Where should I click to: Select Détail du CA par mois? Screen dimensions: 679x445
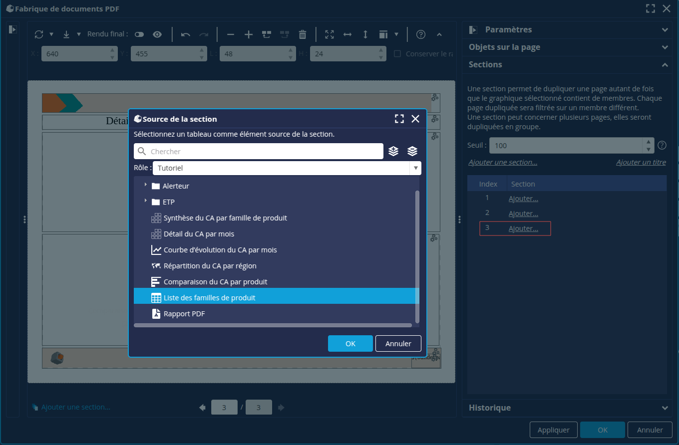(x=199, y=234)
